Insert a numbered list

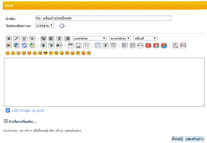(x=132, y=46)
